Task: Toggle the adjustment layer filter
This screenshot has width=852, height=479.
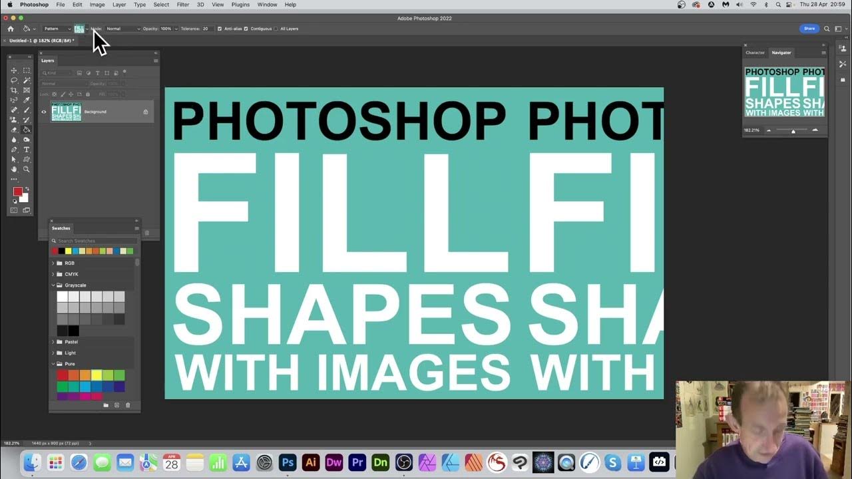Action: (89, 73)
